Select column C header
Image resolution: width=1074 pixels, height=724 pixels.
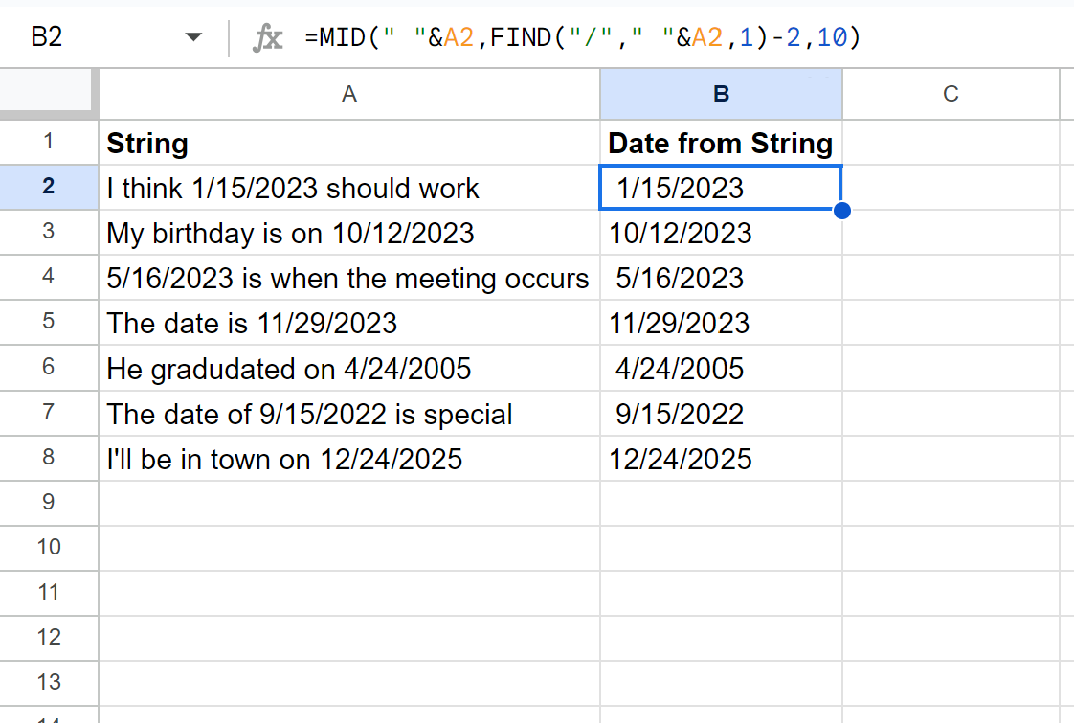coord(951,93)
